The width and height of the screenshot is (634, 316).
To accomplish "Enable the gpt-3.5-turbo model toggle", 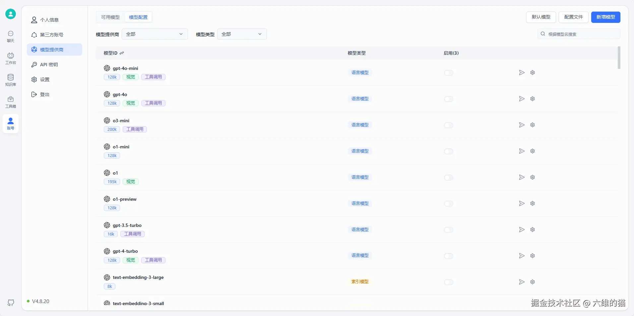I will (x=449, y=230).
